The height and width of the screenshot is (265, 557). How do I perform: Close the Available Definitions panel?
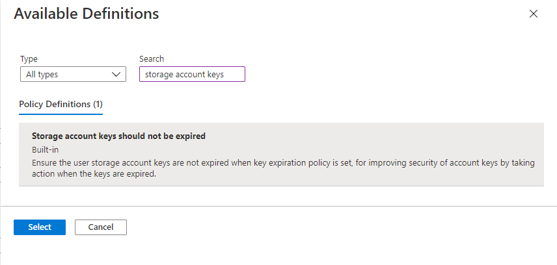point(534,14)
